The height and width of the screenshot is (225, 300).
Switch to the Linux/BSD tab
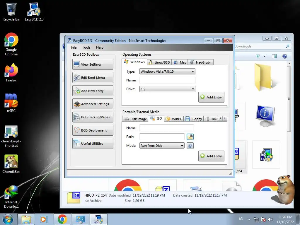159,62
